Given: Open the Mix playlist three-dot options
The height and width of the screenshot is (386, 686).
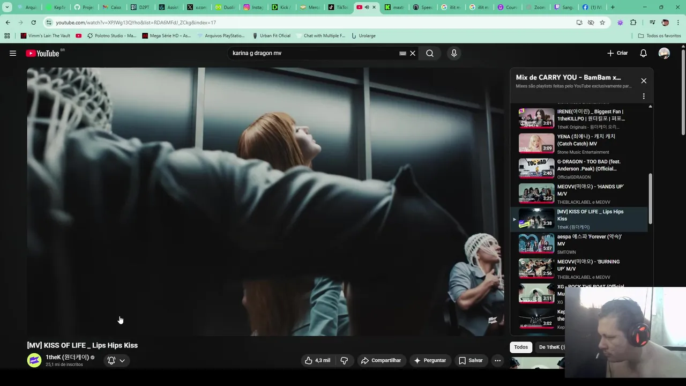Looking at the screenshot, I should 644,96.
